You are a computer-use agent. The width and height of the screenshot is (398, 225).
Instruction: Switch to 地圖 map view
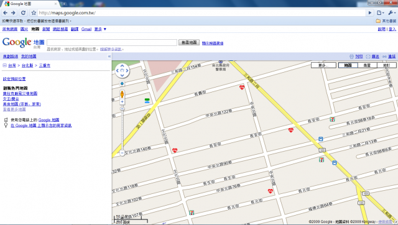(348, 65)
